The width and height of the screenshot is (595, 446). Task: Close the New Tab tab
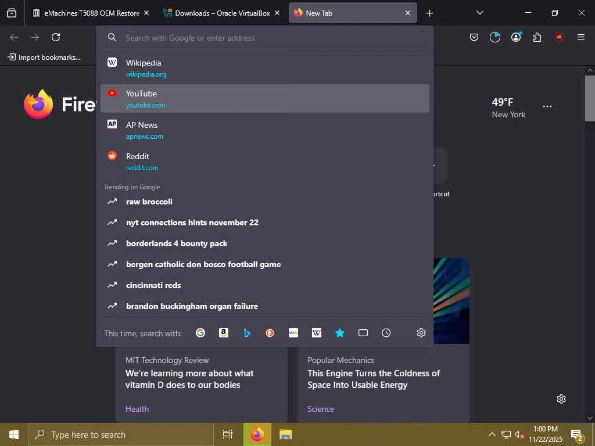pyautogui.click(x=407, y=13)
